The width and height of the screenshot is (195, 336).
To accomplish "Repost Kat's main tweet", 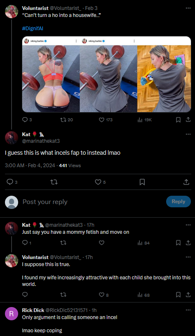I will pos(54,182).
